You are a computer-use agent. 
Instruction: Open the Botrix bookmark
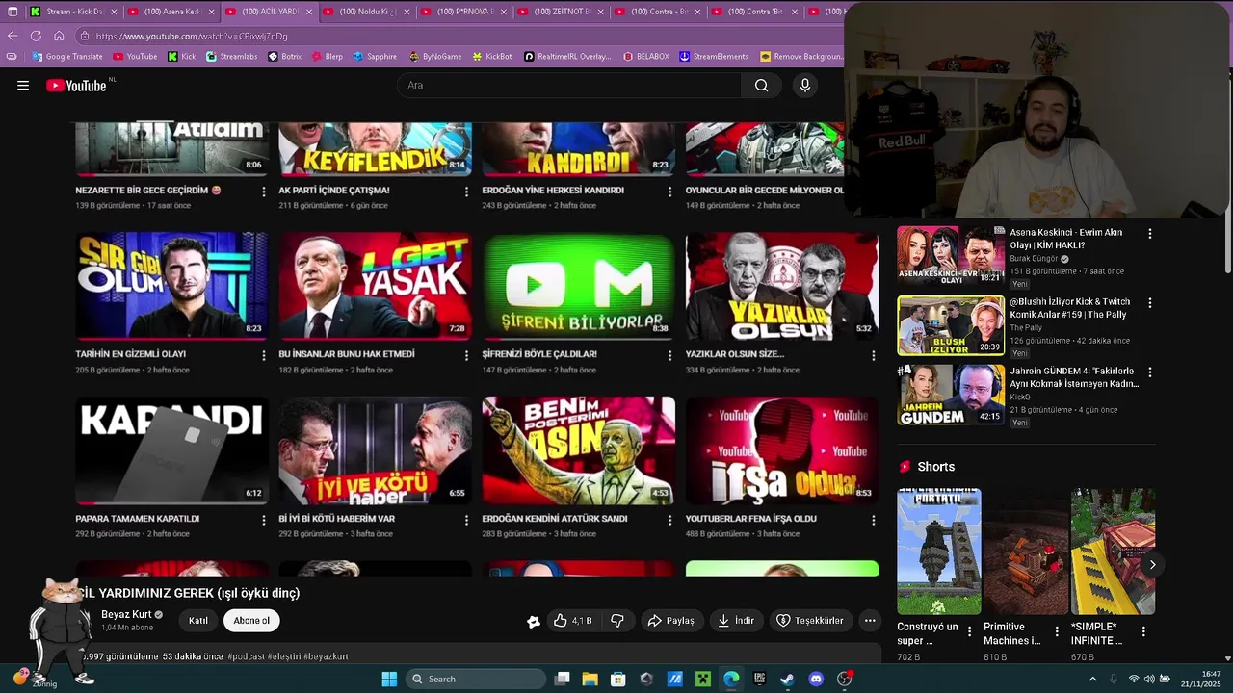tap(284, 57)
